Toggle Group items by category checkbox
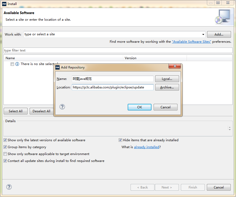The image size is (236, 197). coord(5,147)
